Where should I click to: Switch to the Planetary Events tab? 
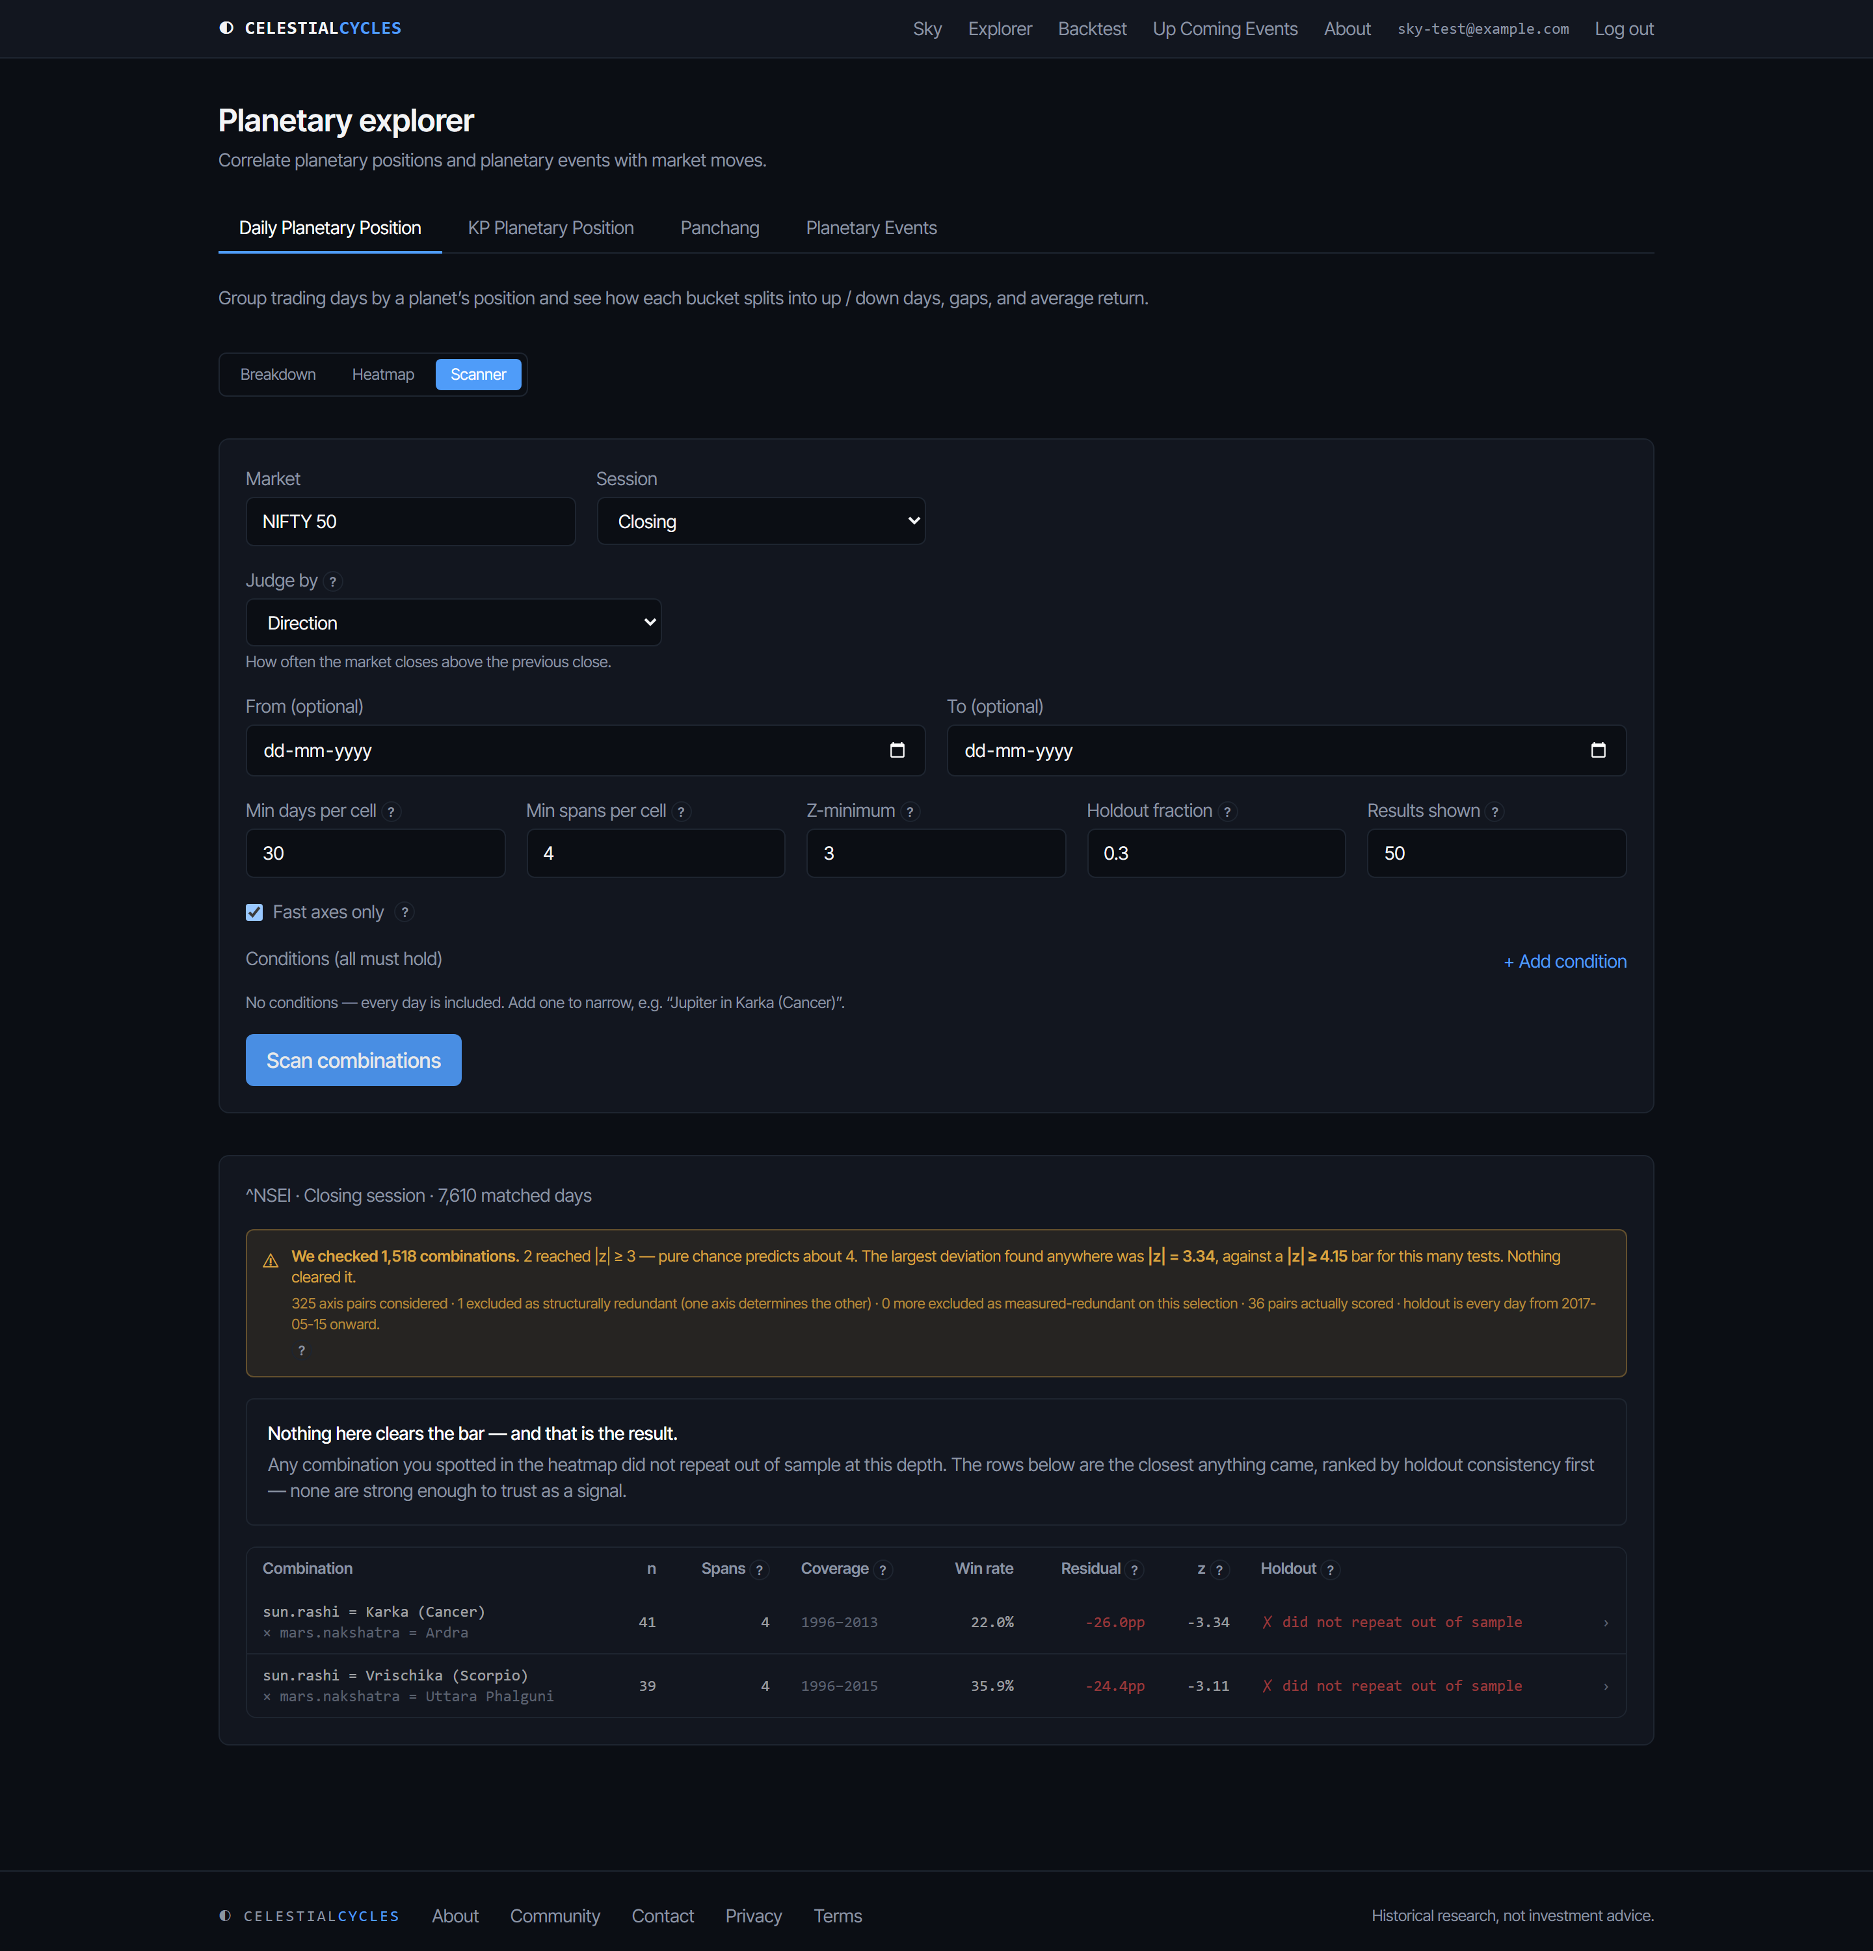(x=871, y=228)
